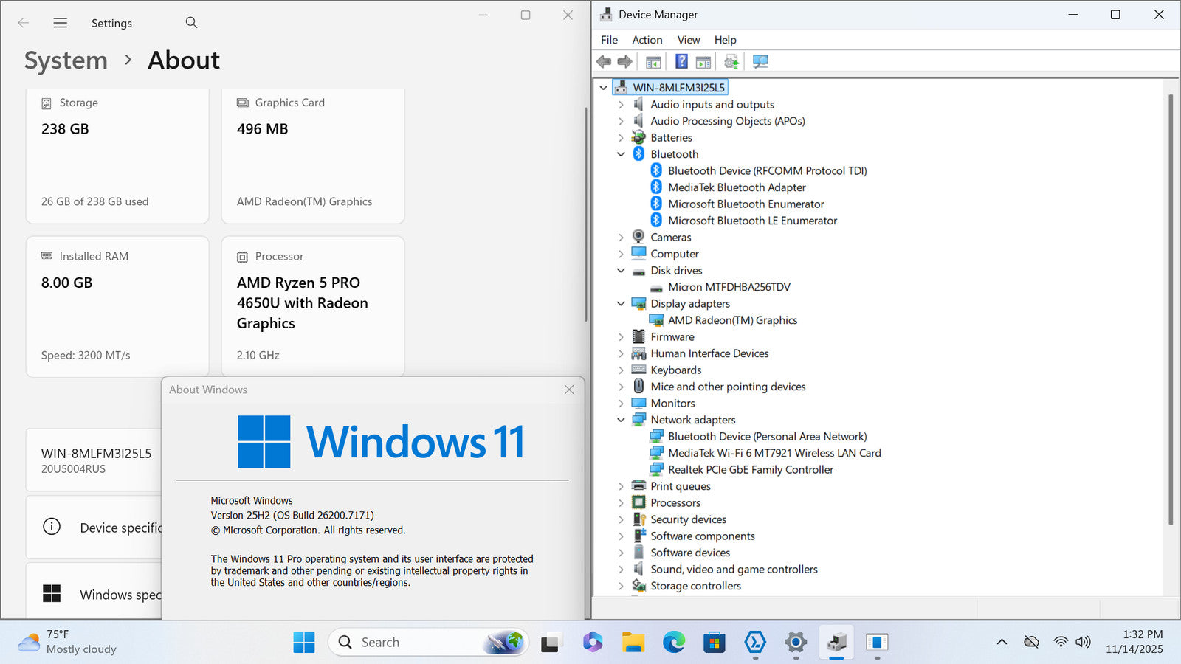1181x664 pixels.
Task: Click the Update device driver toolbar icon
Action: pyautogui.click(x=731, y=62)
